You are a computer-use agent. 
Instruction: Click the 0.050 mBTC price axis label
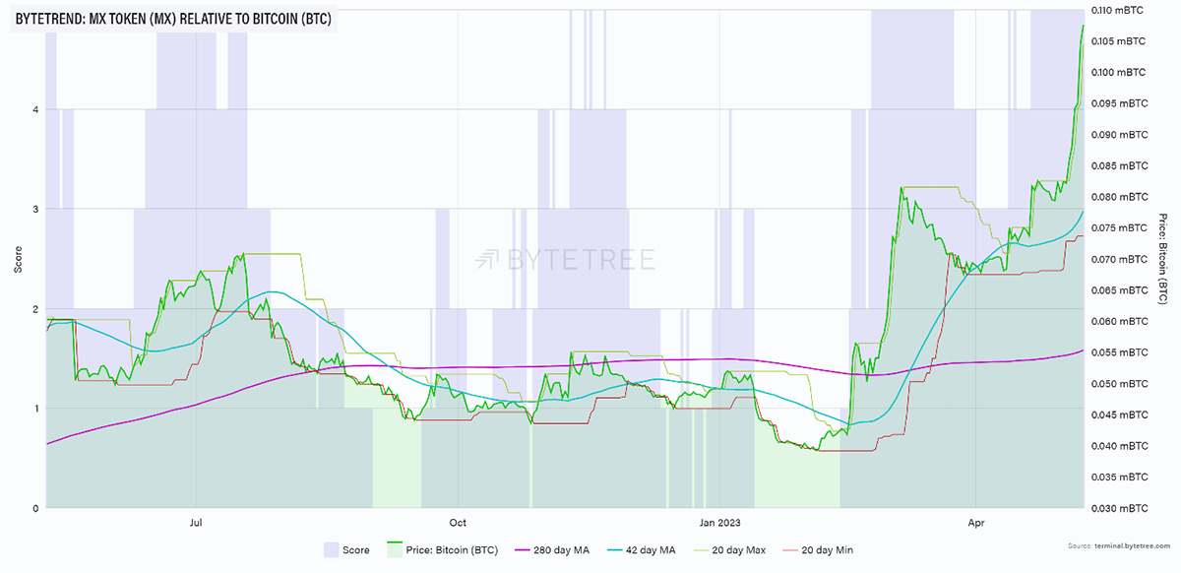[1117, 384]
